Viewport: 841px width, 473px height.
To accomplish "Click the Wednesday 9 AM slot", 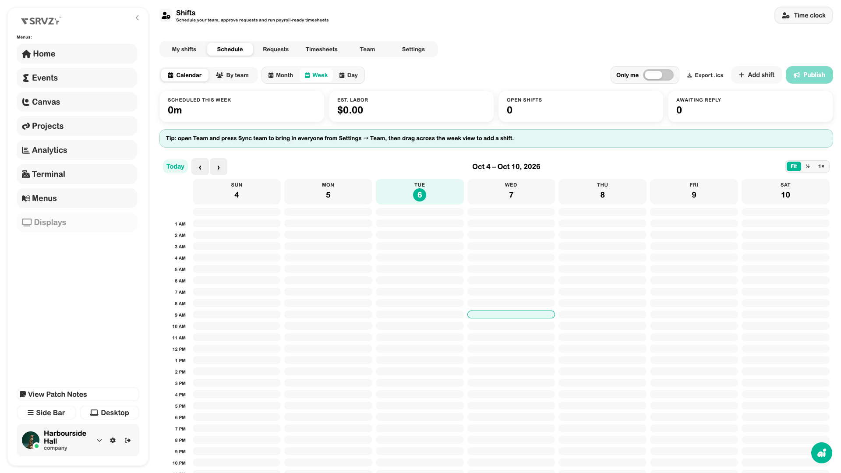I will click(511, 314).
